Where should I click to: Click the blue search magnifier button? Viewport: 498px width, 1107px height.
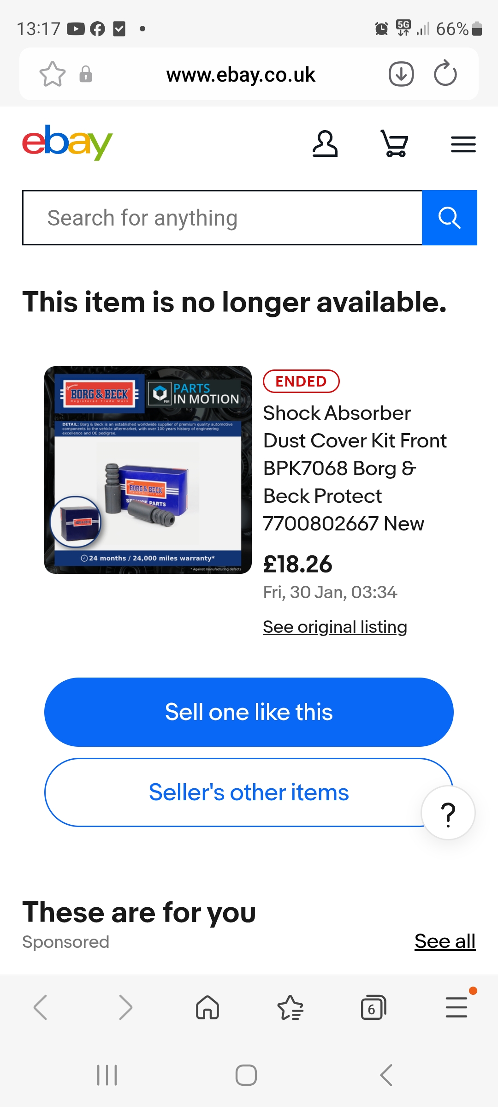(x=450, y=218)
